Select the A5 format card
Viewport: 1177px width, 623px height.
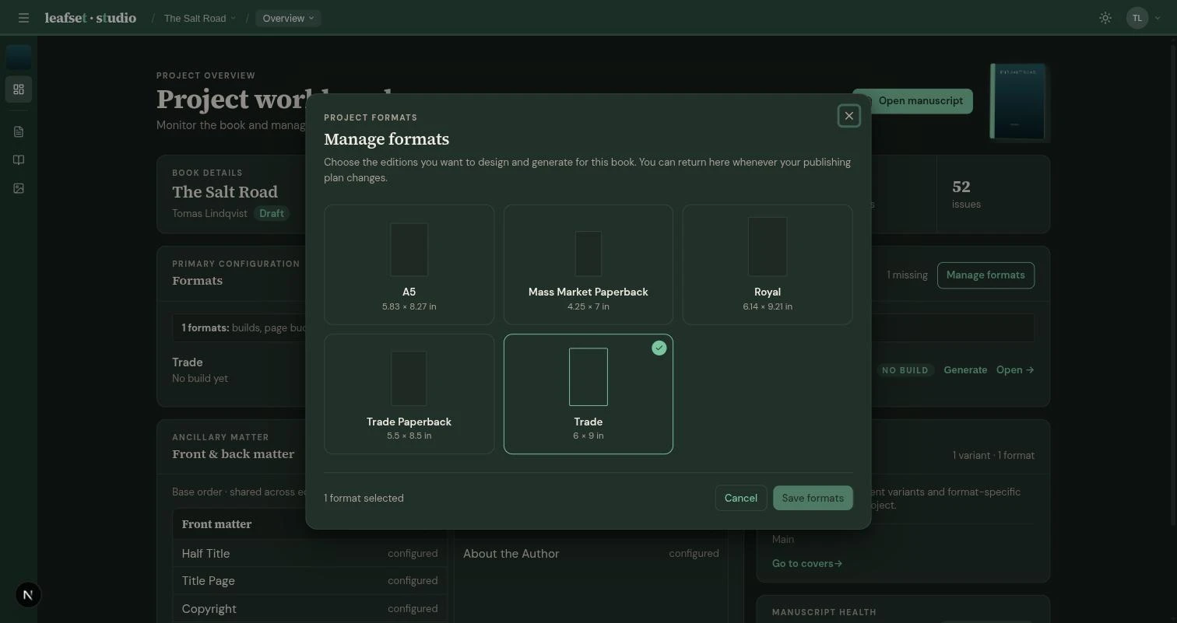(x=409, y=264)
